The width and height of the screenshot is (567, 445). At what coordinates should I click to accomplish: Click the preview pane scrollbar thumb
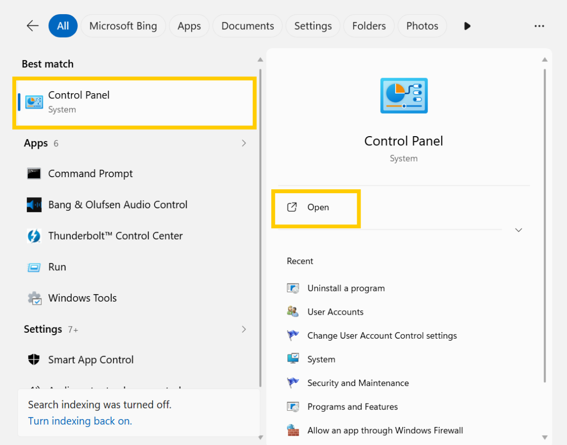pos(545,225)
